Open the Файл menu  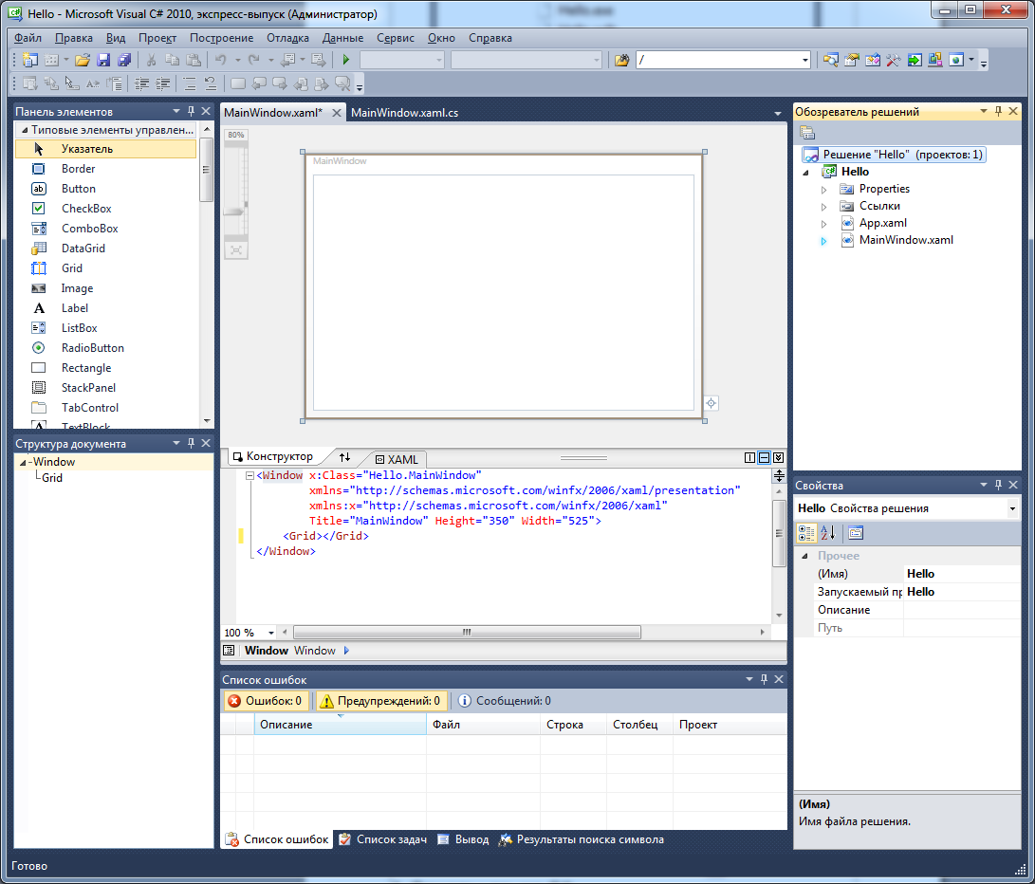pos(28,38)
